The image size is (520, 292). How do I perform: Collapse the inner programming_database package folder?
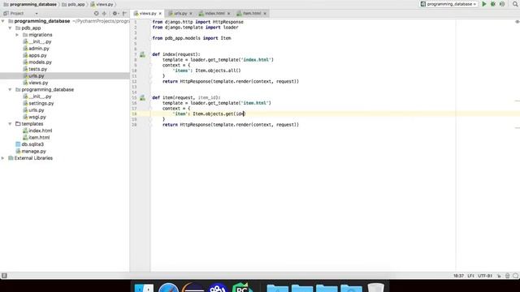10,90
